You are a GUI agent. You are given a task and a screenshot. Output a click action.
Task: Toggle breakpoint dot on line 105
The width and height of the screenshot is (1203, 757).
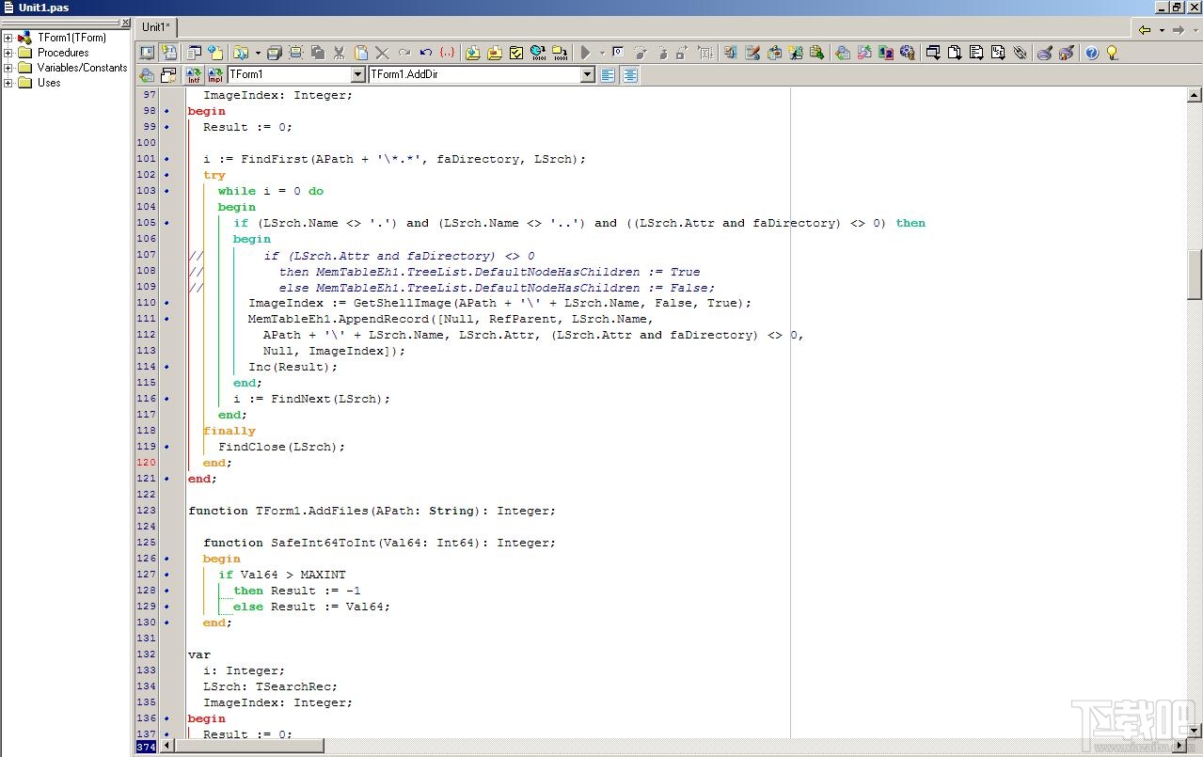(166, 223)
